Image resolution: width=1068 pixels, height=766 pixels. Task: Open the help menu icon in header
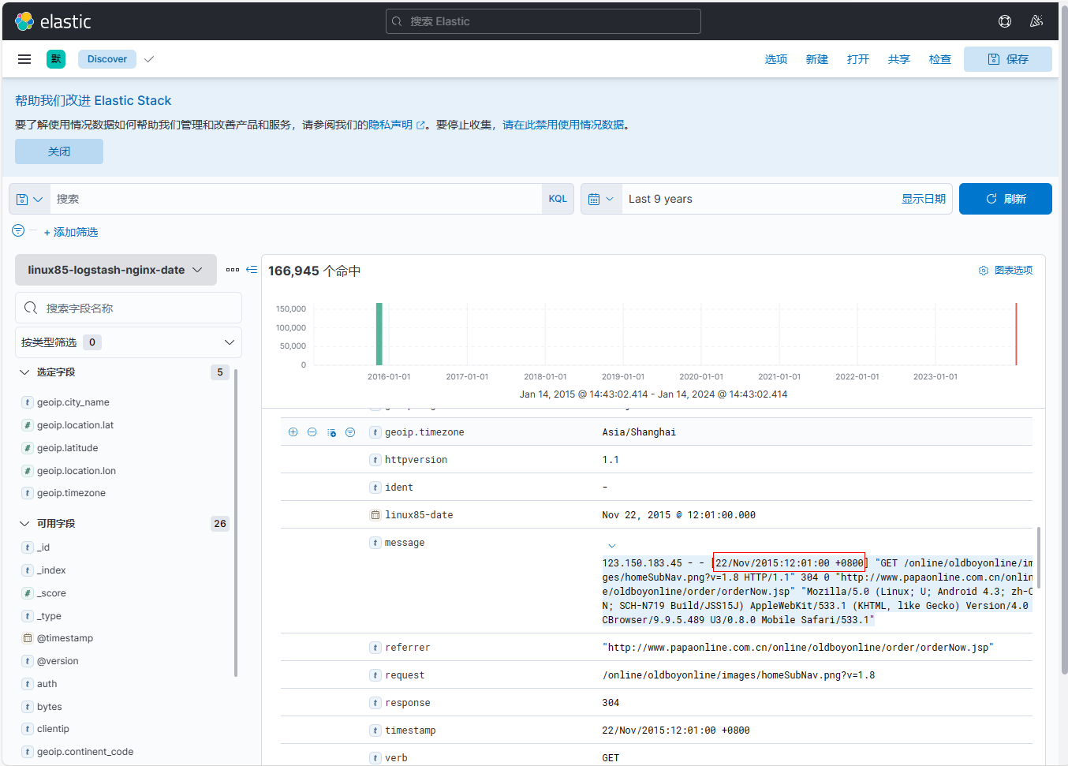pyautogui.click(x=1005, y=21)
